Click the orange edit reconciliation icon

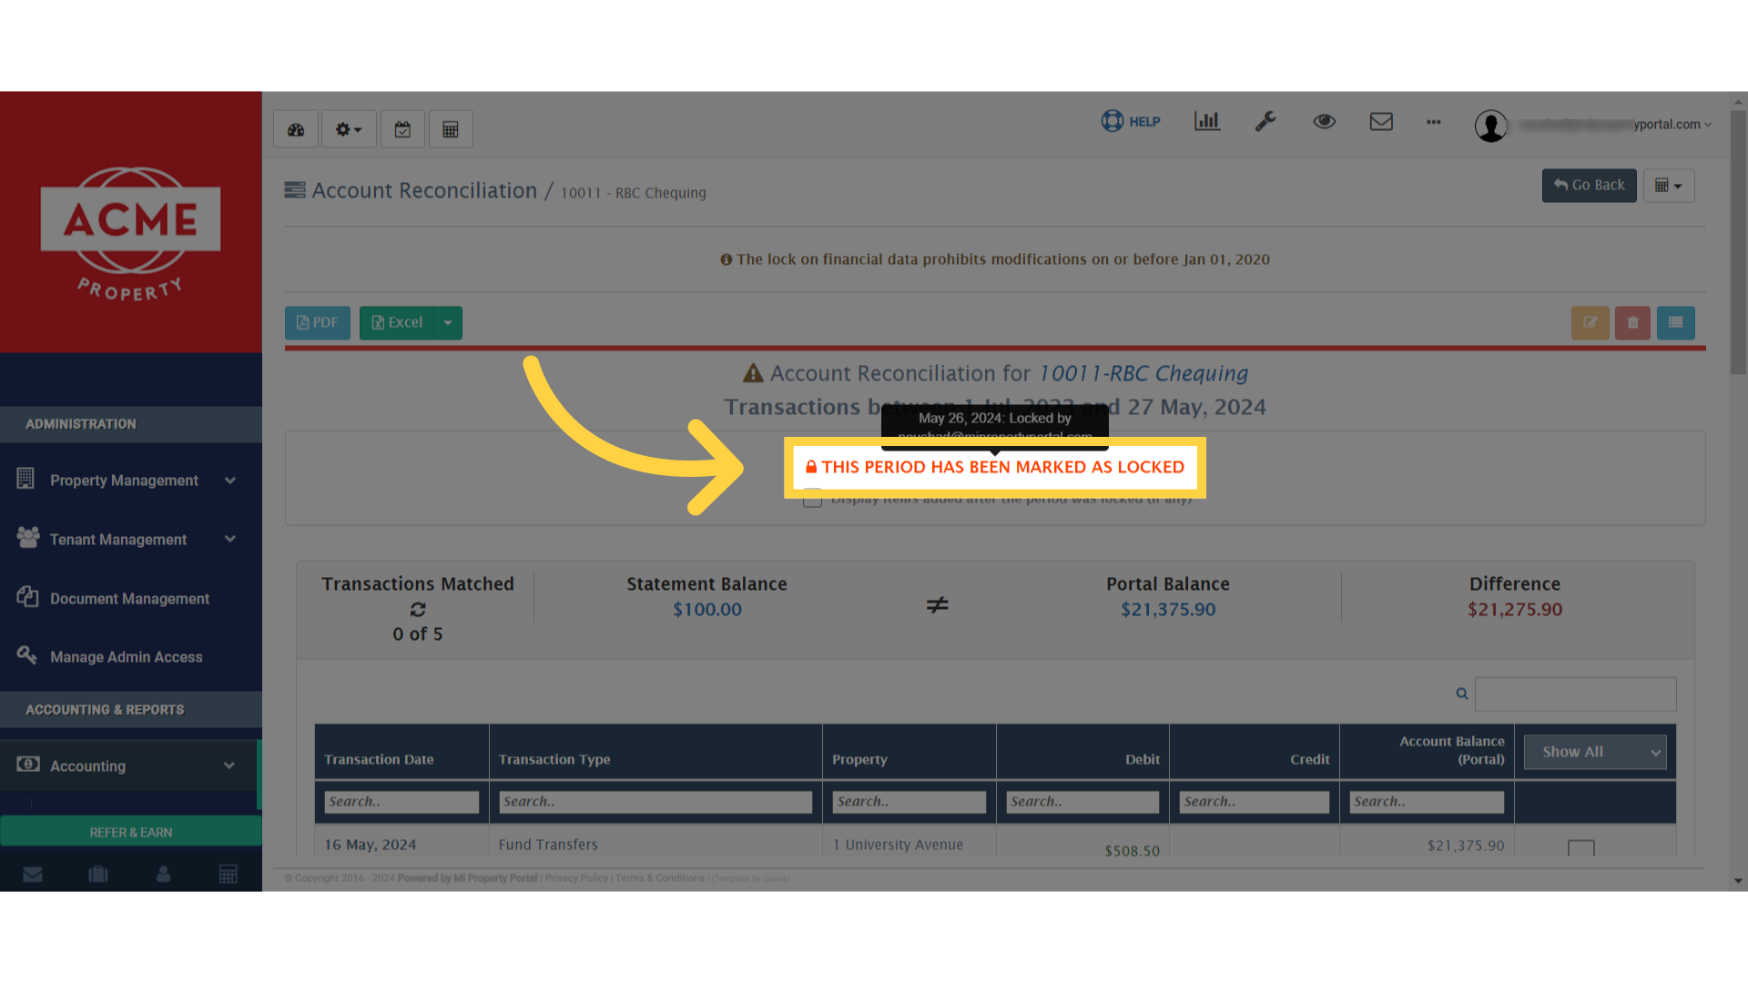[x=1590, y=323]
